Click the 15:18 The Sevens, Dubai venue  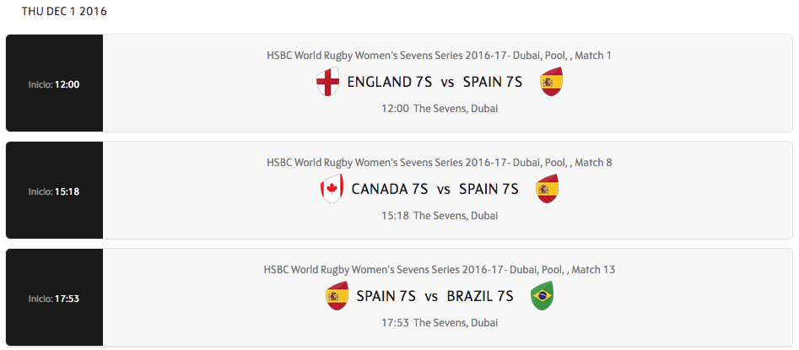[x=440, y=216]
